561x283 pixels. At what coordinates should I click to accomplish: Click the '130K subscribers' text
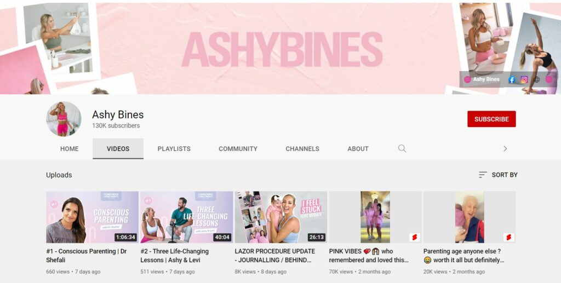click(116, 126)
